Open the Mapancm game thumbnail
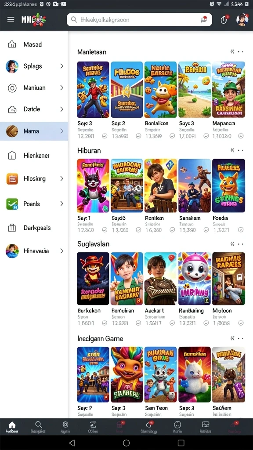Viewport: 253px width, 450px height. pyautogui.click(x=228, y=90)
